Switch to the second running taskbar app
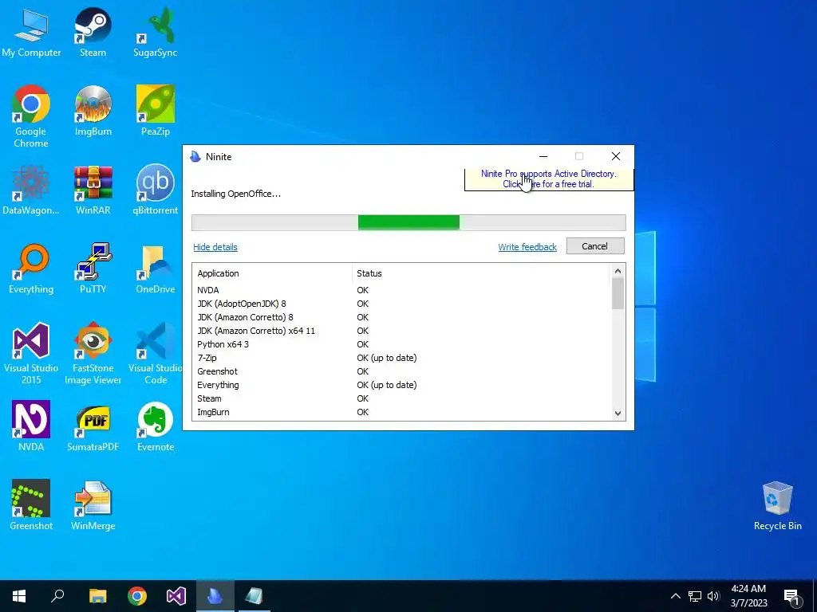This screenshot has height=612, width=817. pyautogui.click(x=255, y=596)
